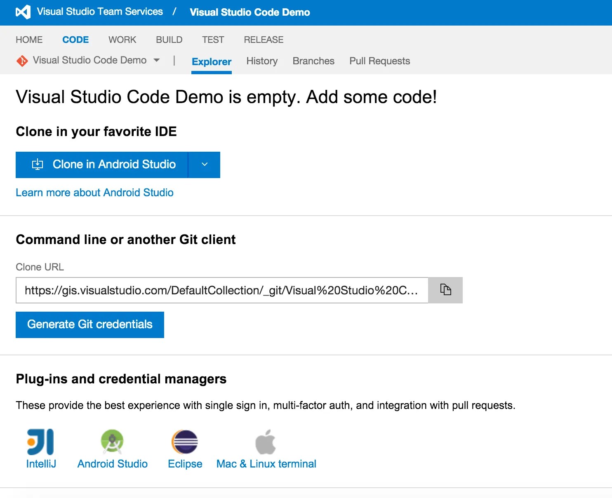Copy the clone URL with the copy icon
The width and height of the screenshot is (612, 498).
pyautogui.click(x=445, y=290)
